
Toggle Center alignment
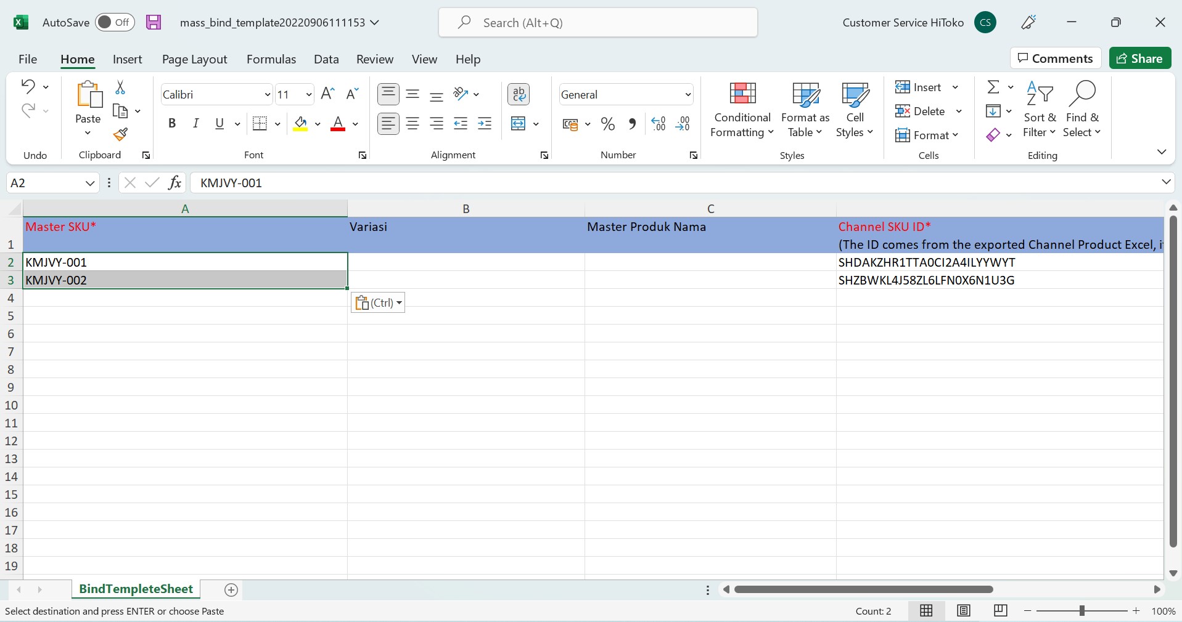tap(412, 124)
